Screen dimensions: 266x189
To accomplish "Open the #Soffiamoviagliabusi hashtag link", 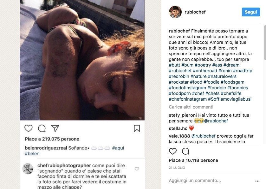I will click(230, 99).
